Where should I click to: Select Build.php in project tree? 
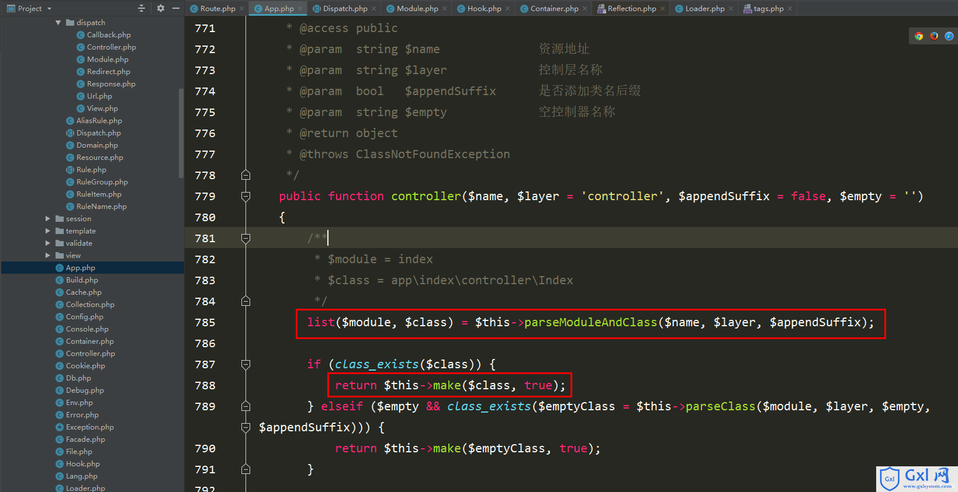(82, 280)
